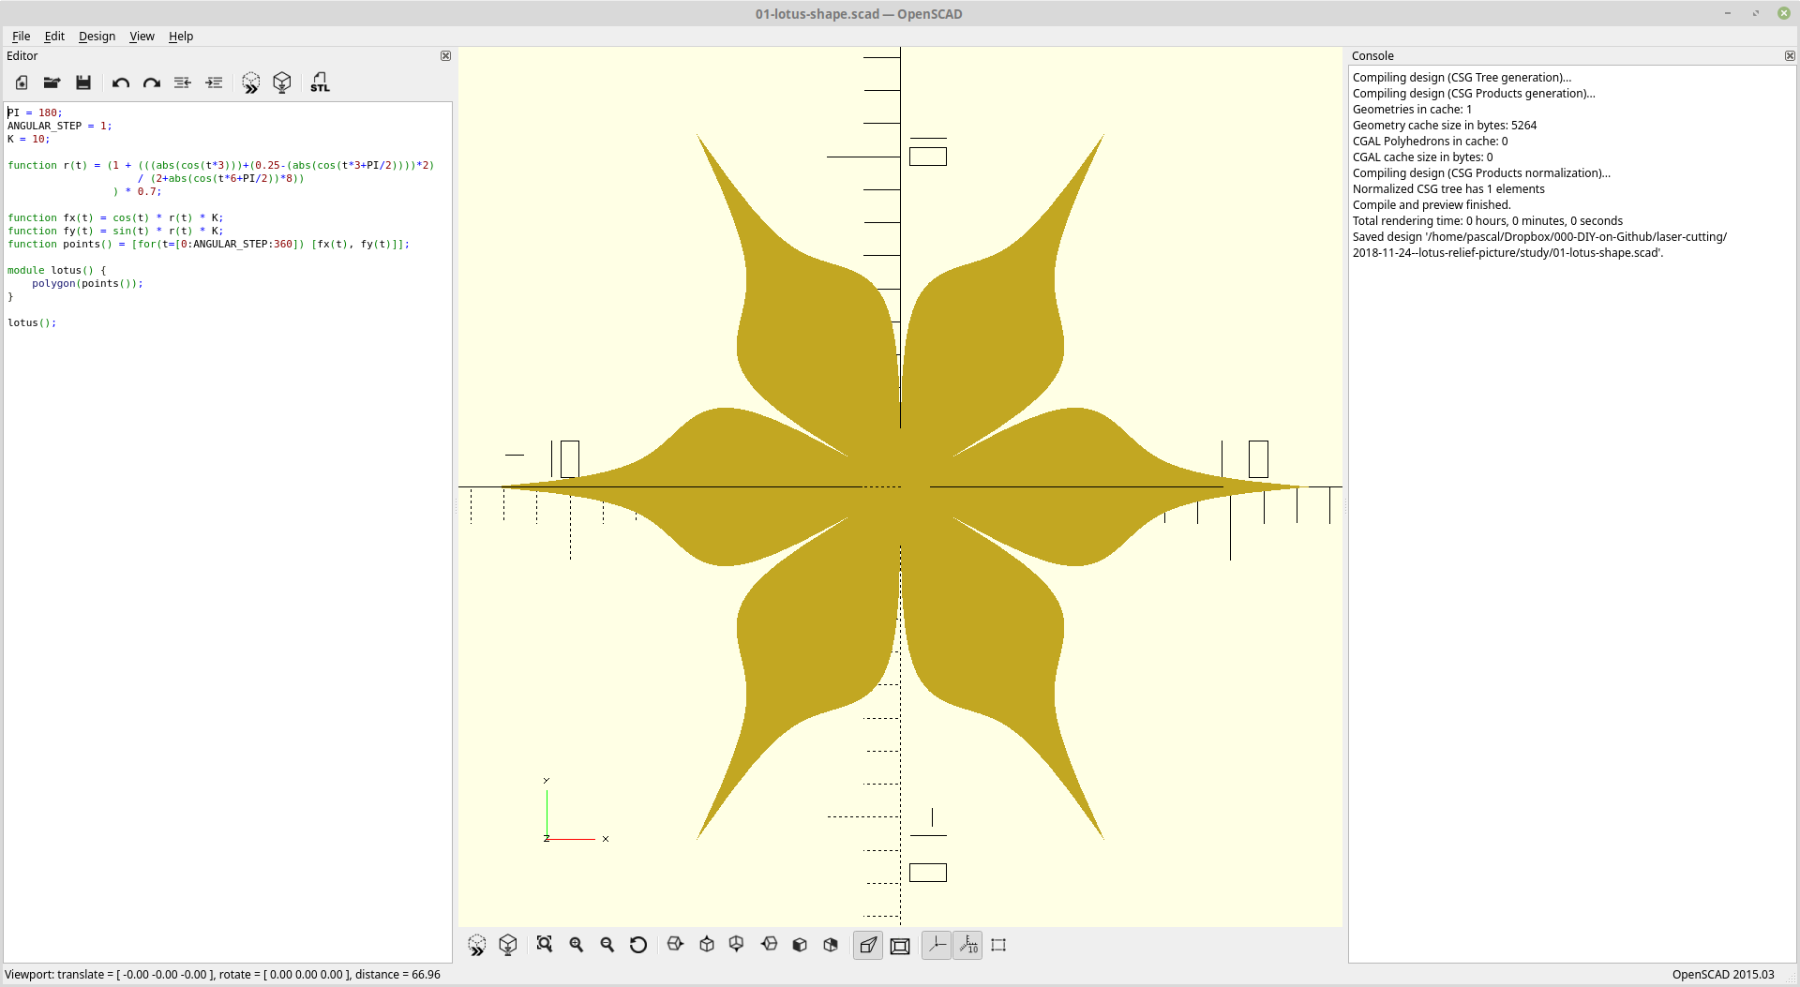Screen dimensions: 1800x987
Task: Open the View menu
Action: [x=142, y=37]
